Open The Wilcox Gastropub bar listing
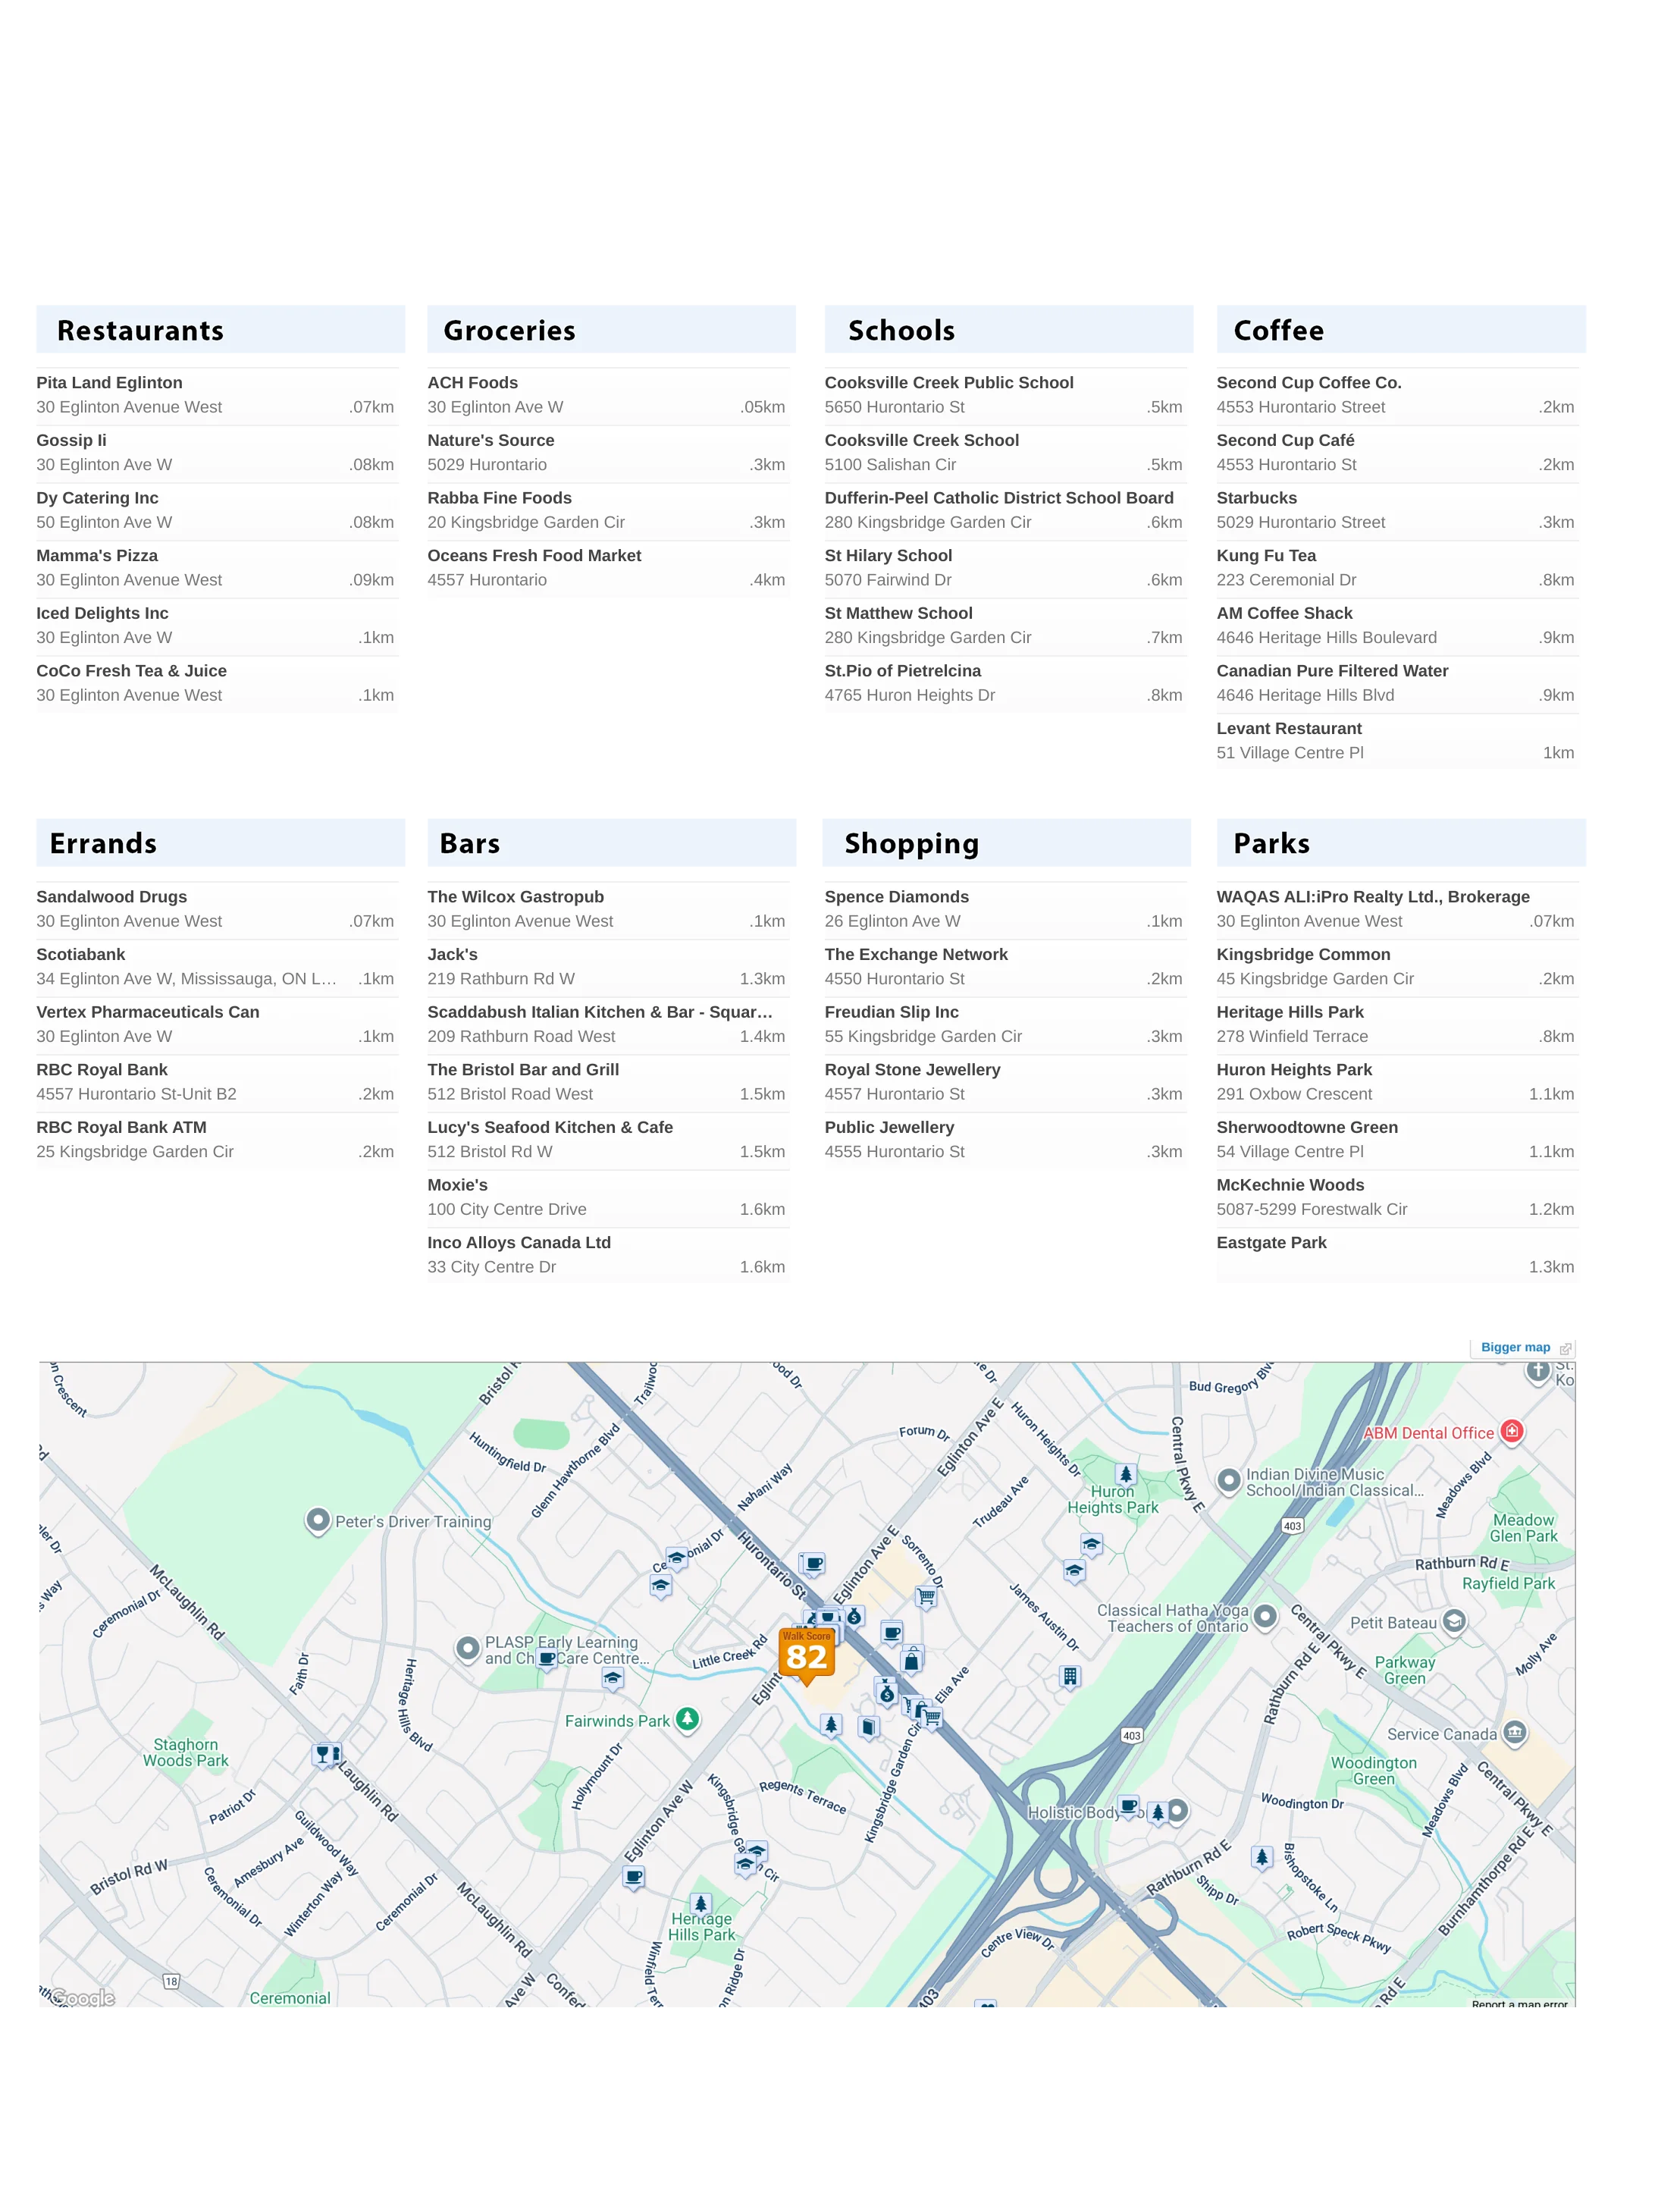This screenshot has height=2212, width=1658. [515, 897]
